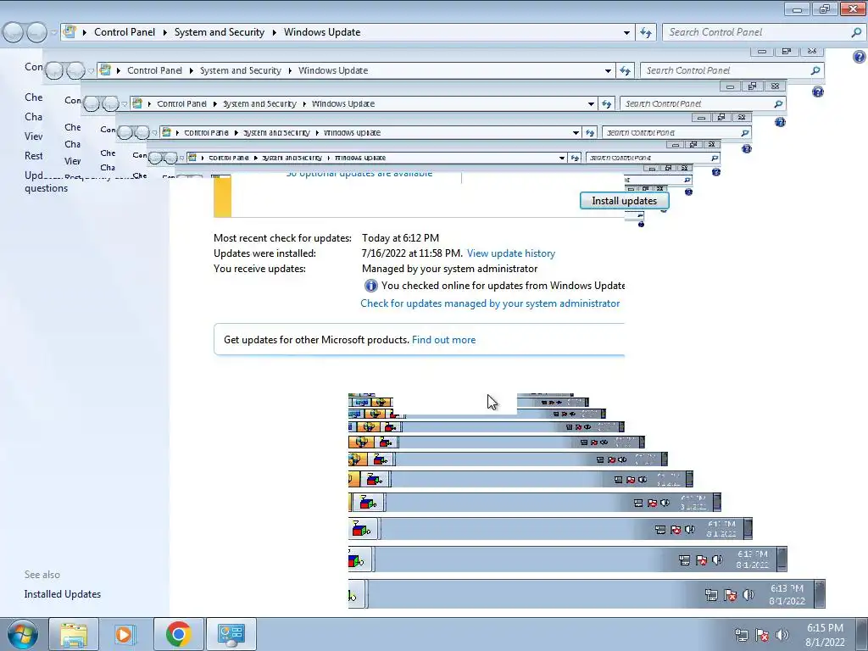The image size is (868, 651).
Task: Open the View update history link
Action: 511,253
